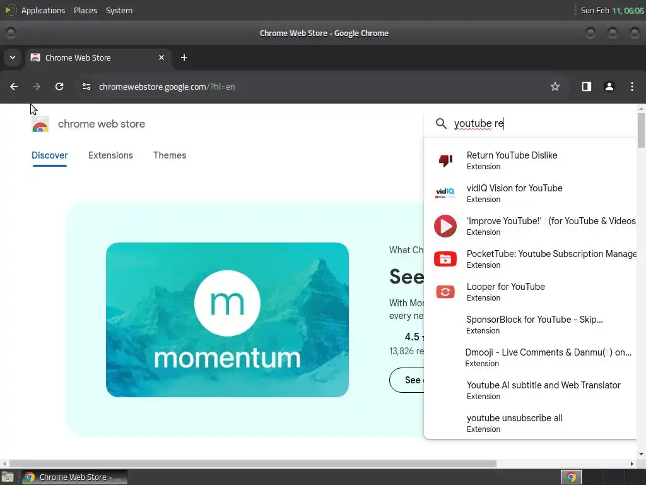Viewport: 646px width, 485px height.
Task: Click the Chrome workspace icon in bottom panel
Action: pos(571,477)
